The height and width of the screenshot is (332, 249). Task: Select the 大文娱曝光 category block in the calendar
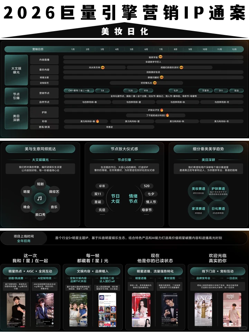(x=16, y=70)
